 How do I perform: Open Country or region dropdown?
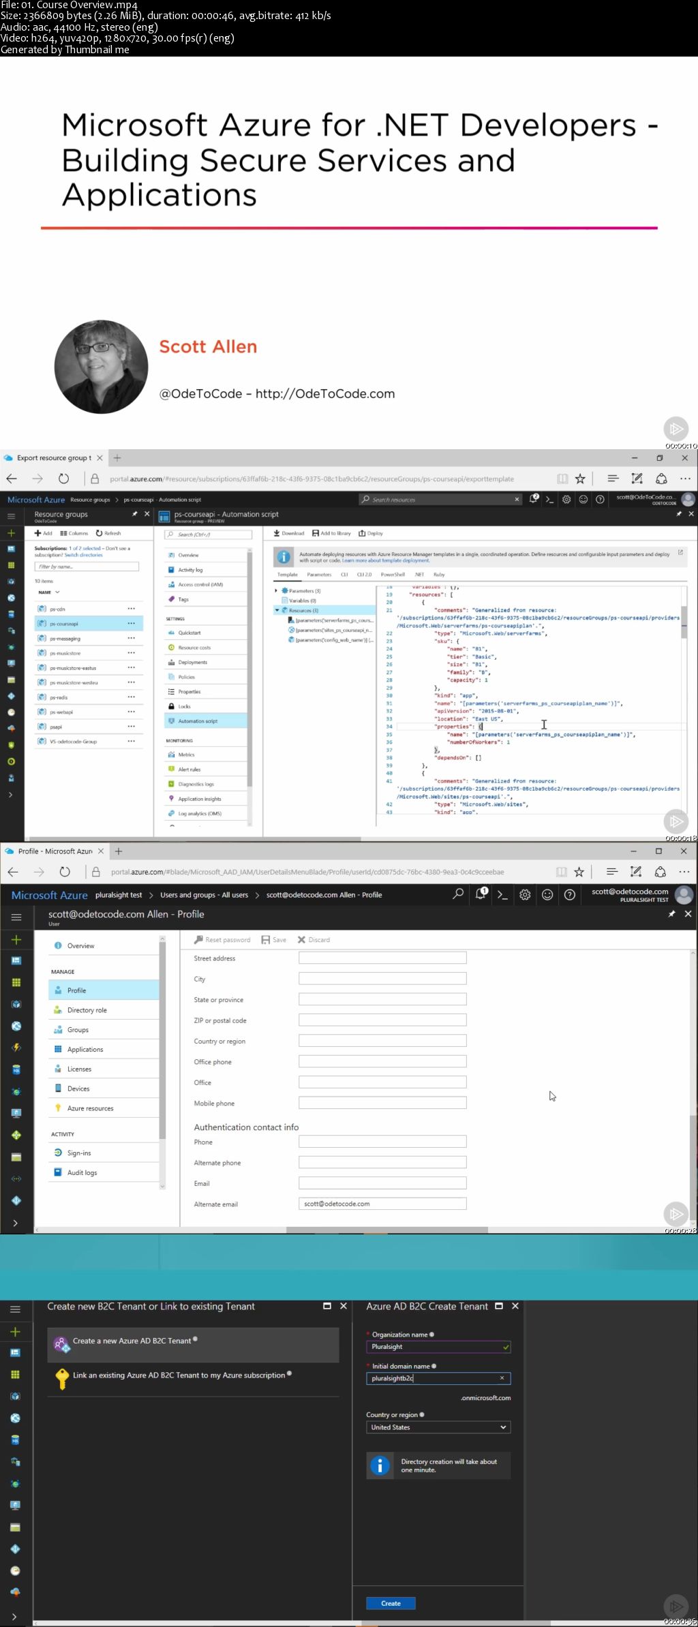438,1427
